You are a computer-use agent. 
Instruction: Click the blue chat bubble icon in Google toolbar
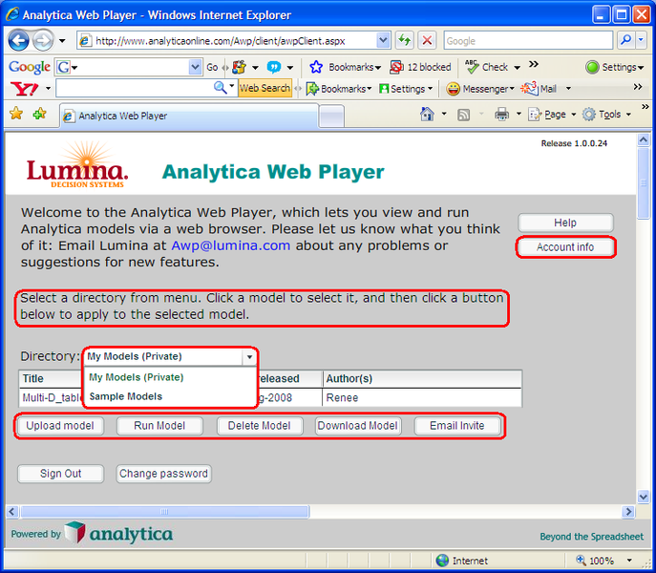pos(274,67)
